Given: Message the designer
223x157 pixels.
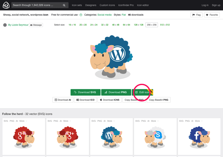Looking at the screenshot, I should (36, 25).
